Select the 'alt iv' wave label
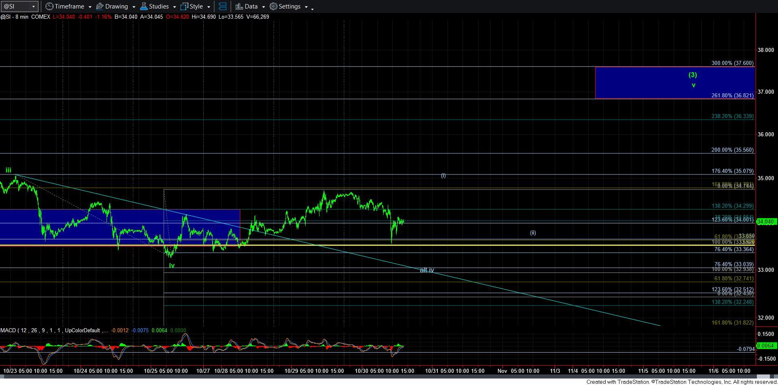The image size is (778, 385). pos(426,270)
